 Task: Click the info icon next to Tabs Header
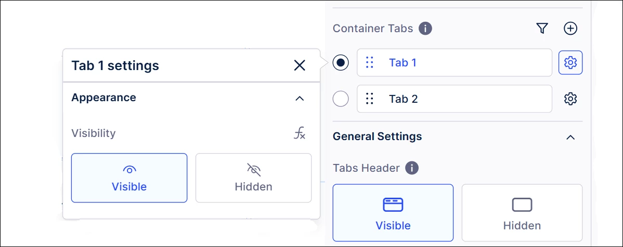tap(412, 168)
